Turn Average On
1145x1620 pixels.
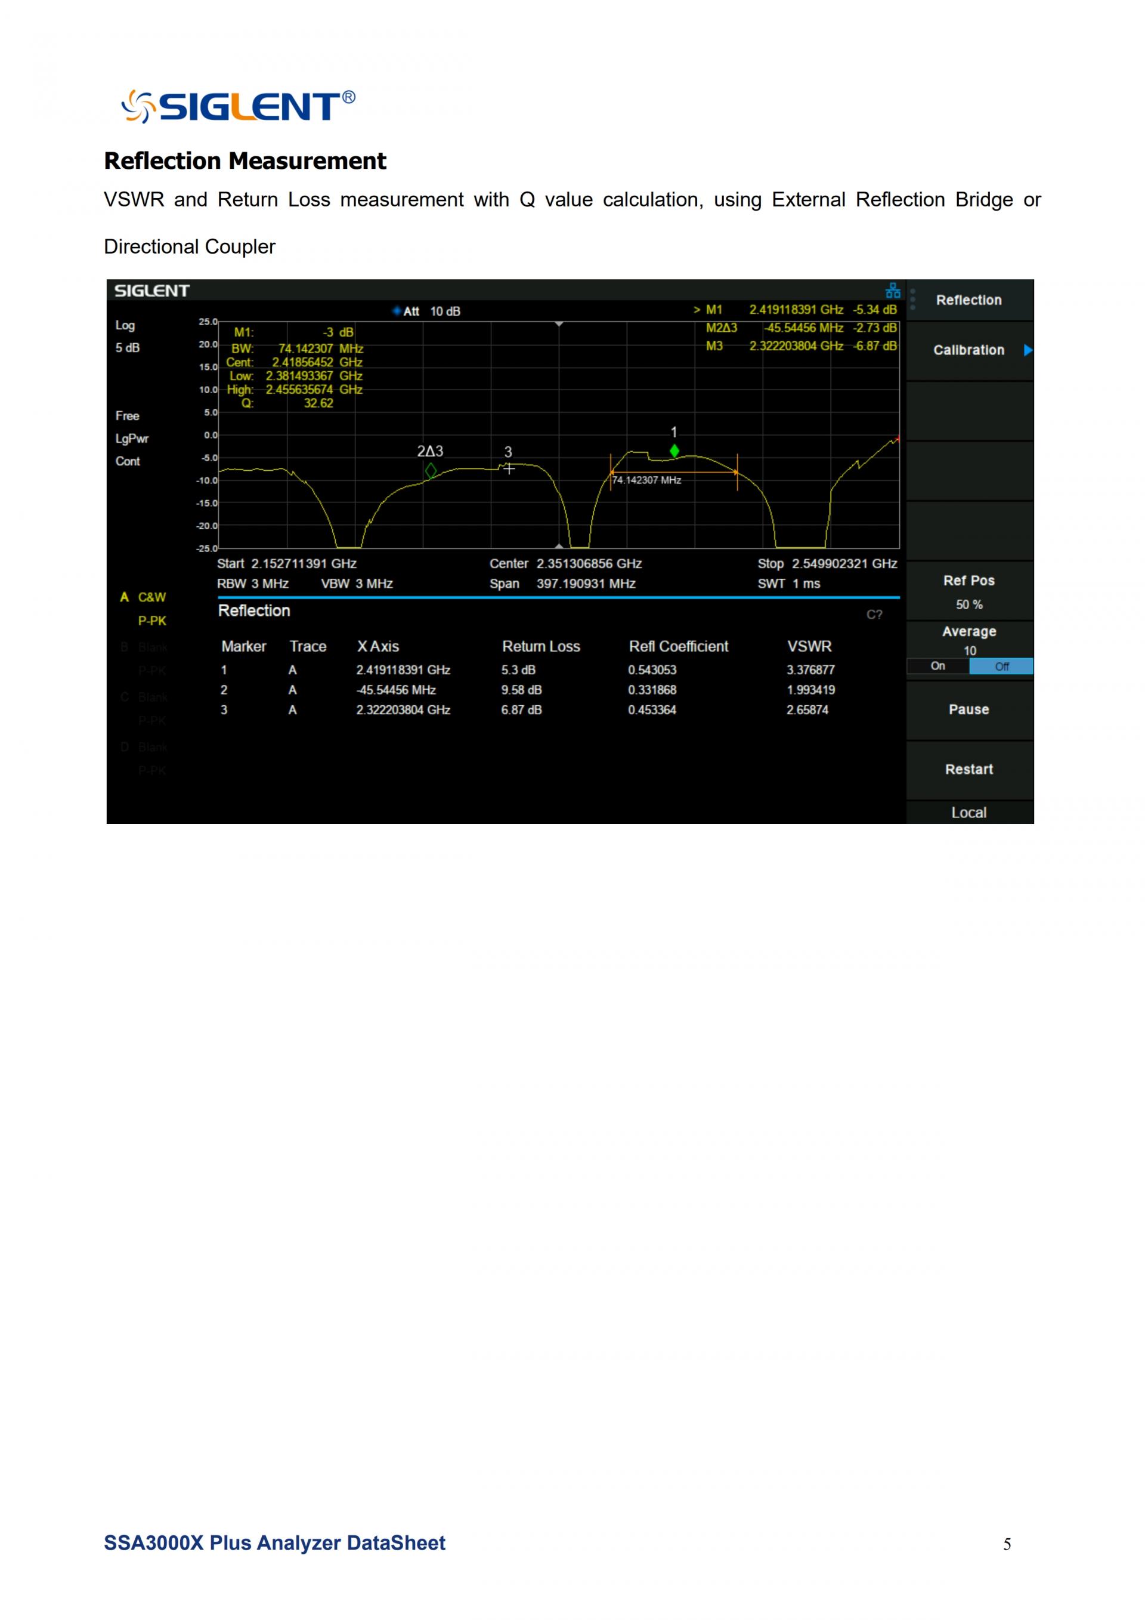click(x=937, y=666)
